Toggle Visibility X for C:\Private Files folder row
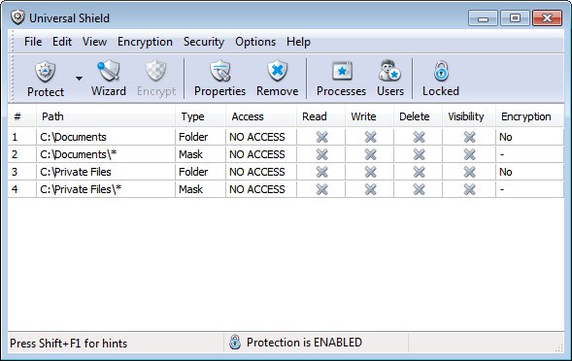572x361 pixels. coord(469,172)
